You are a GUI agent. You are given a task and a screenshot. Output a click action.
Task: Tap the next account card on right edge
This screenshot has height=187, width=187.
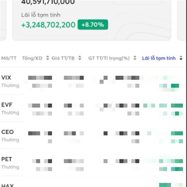click(182, 20)
